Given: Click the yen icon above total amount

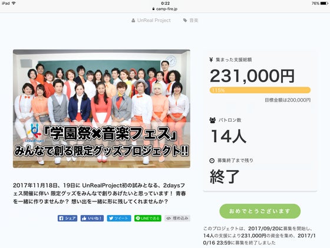Looking at the screenshot, I should tap(211, 60).
